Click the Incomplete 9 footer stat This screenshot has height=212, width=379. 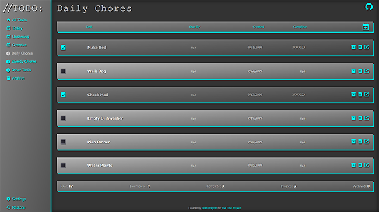coord(140,186)
